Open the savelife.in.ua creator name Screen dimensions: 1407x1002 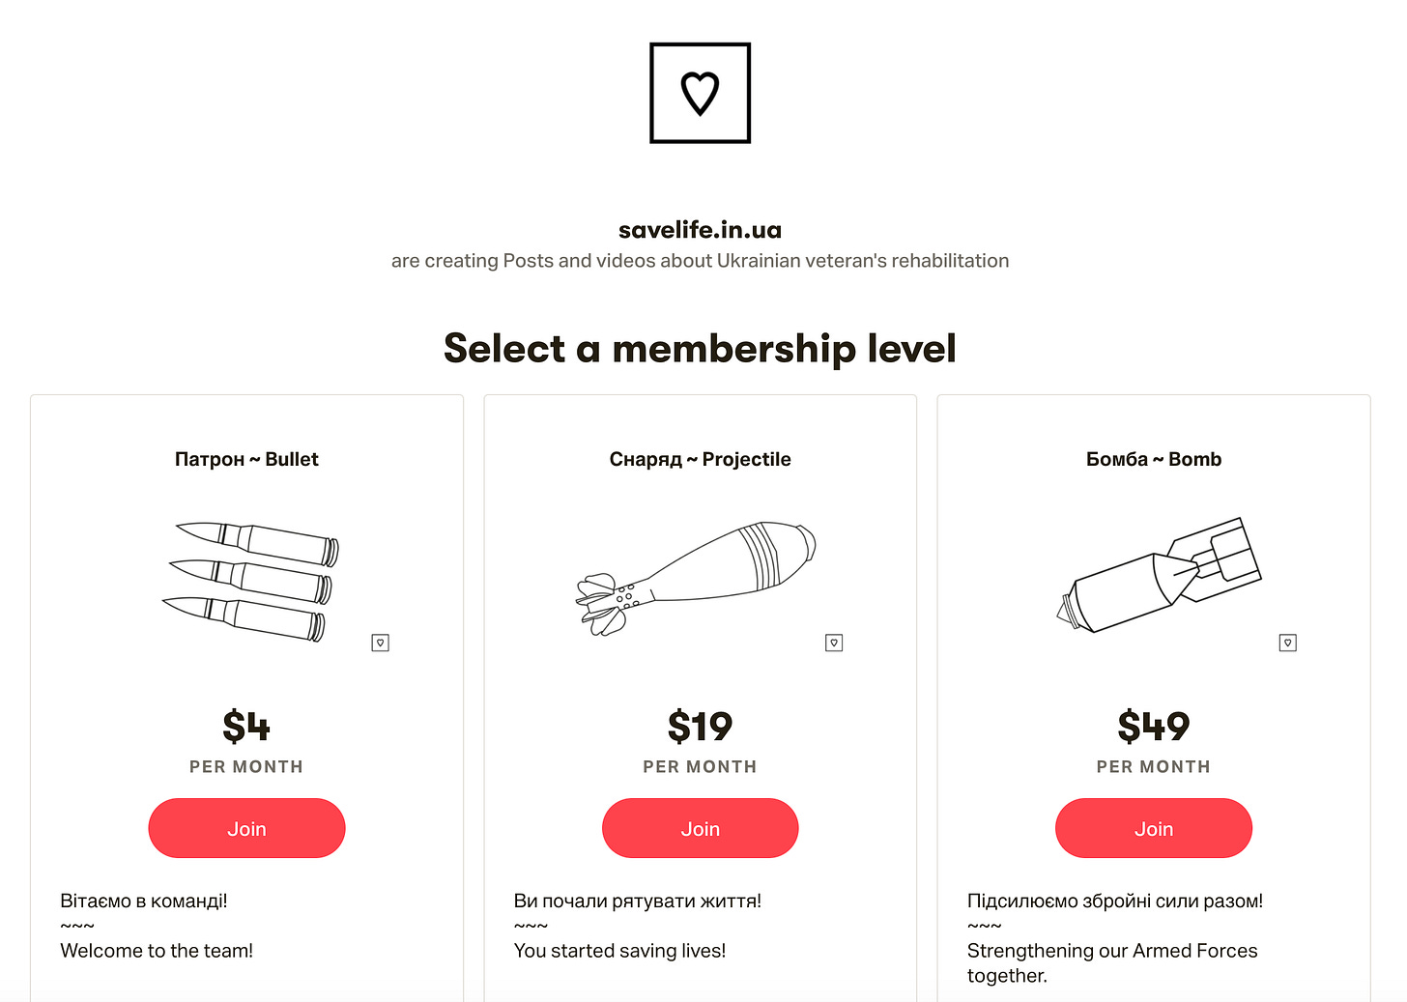click(x=700, y=230)
